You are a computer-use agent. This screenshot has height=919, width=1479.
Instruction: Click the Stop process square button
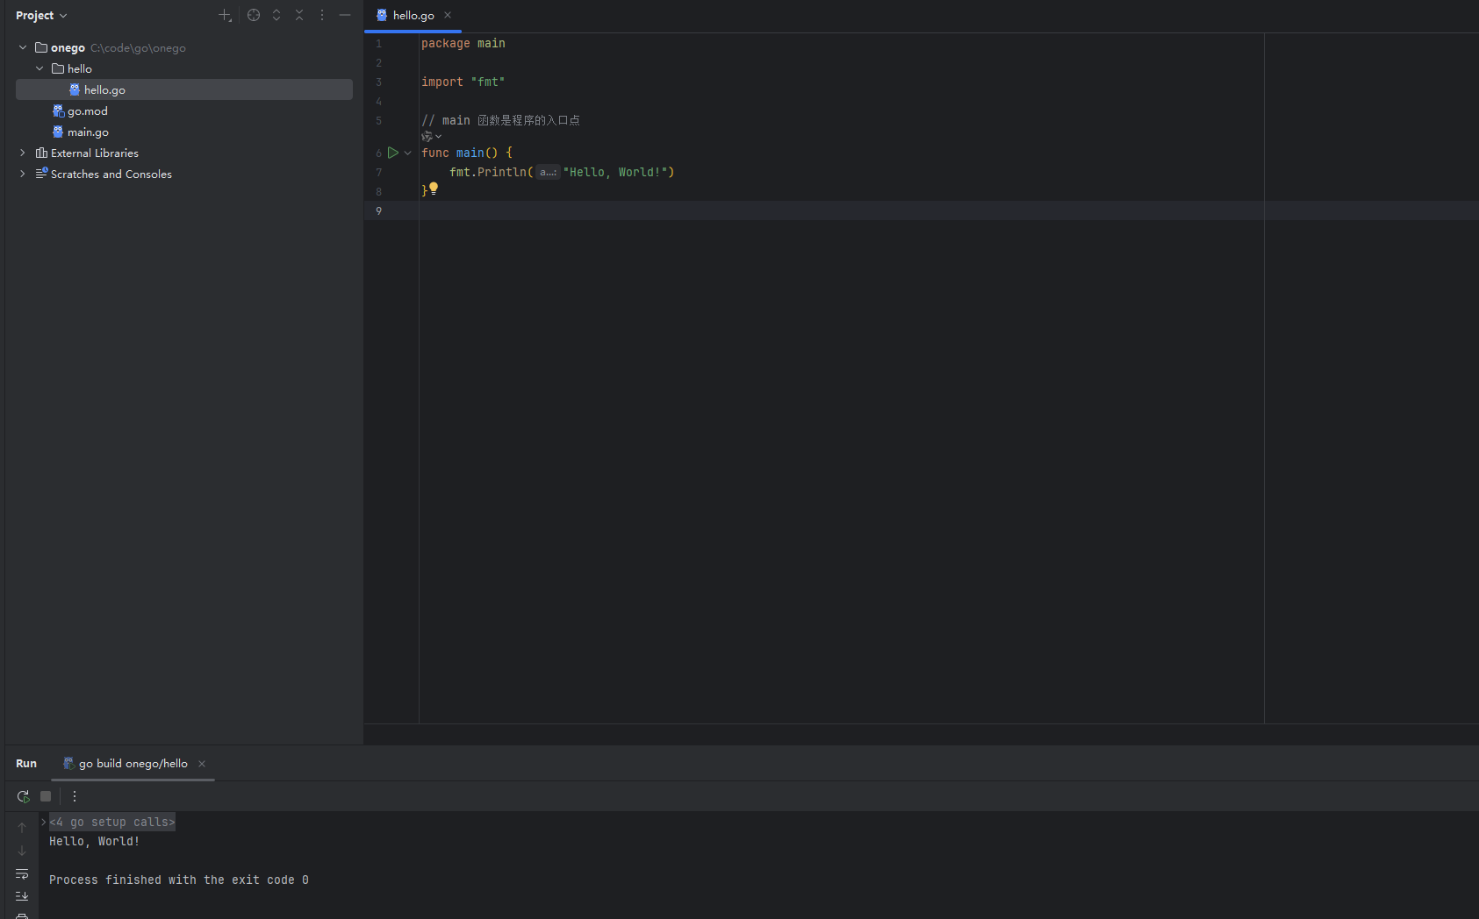[x=46, y=796]
